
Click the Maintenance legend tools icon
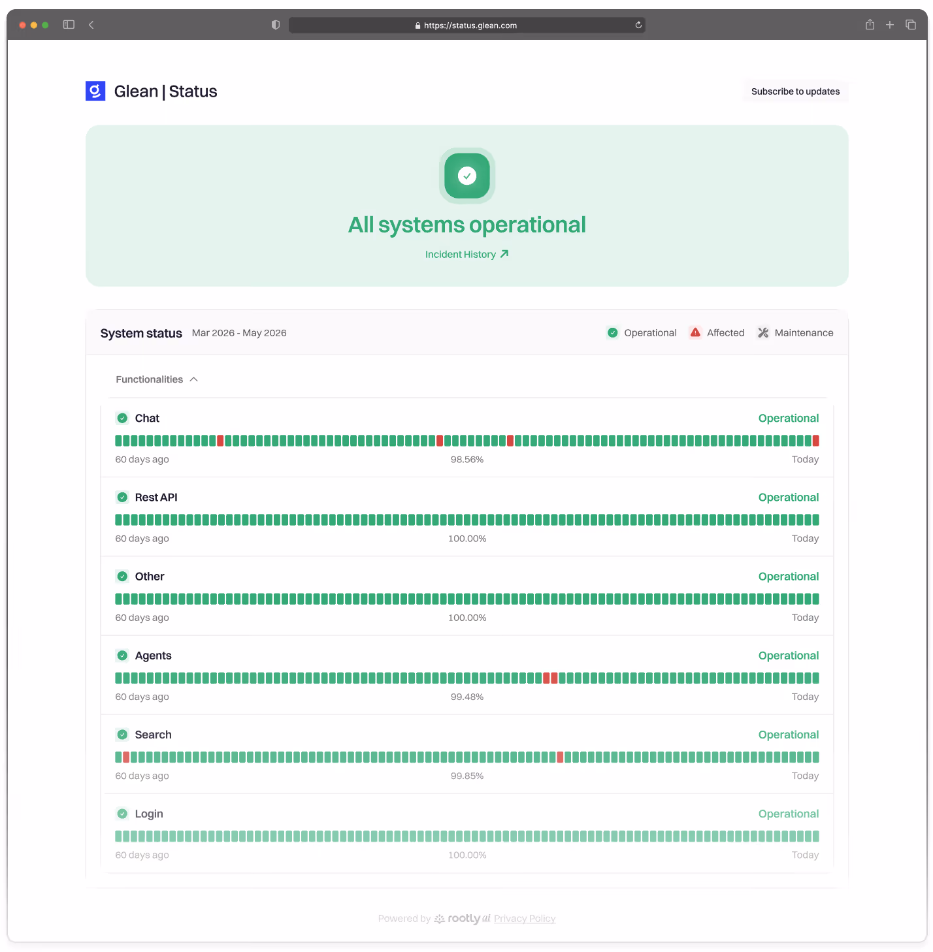click(x=763, y=333)
